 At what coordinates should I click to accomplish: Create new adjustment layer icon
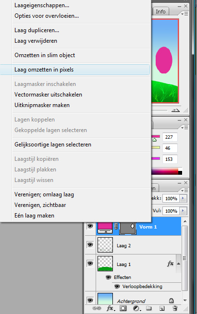[x=137, y=308]
